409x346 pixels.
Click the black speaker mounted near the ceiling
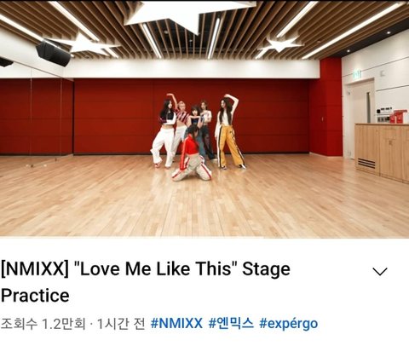pyautogui.click(x=53, y=54)
